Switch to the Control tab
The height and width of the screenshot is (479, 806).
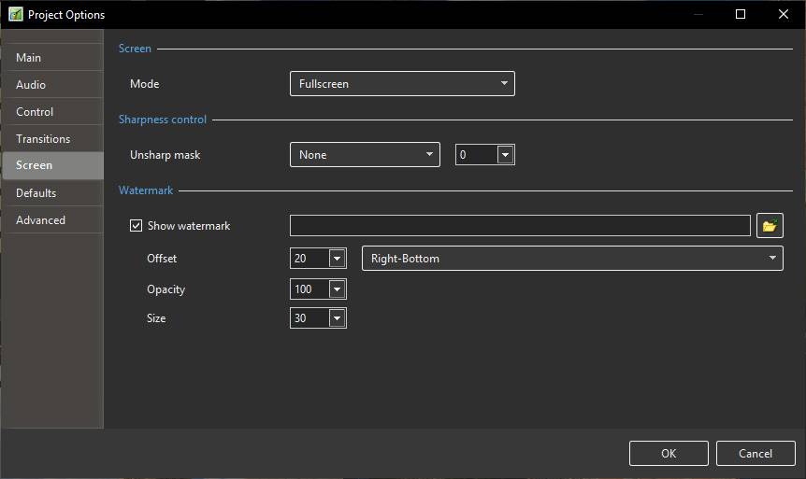click(52, 112)
